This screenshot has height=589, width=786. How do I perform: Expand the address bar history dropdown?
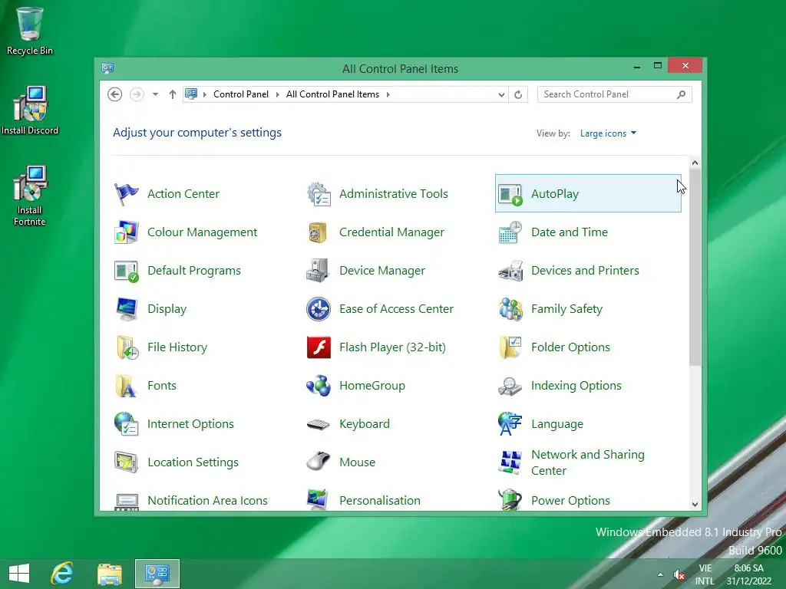coord(501,94)
